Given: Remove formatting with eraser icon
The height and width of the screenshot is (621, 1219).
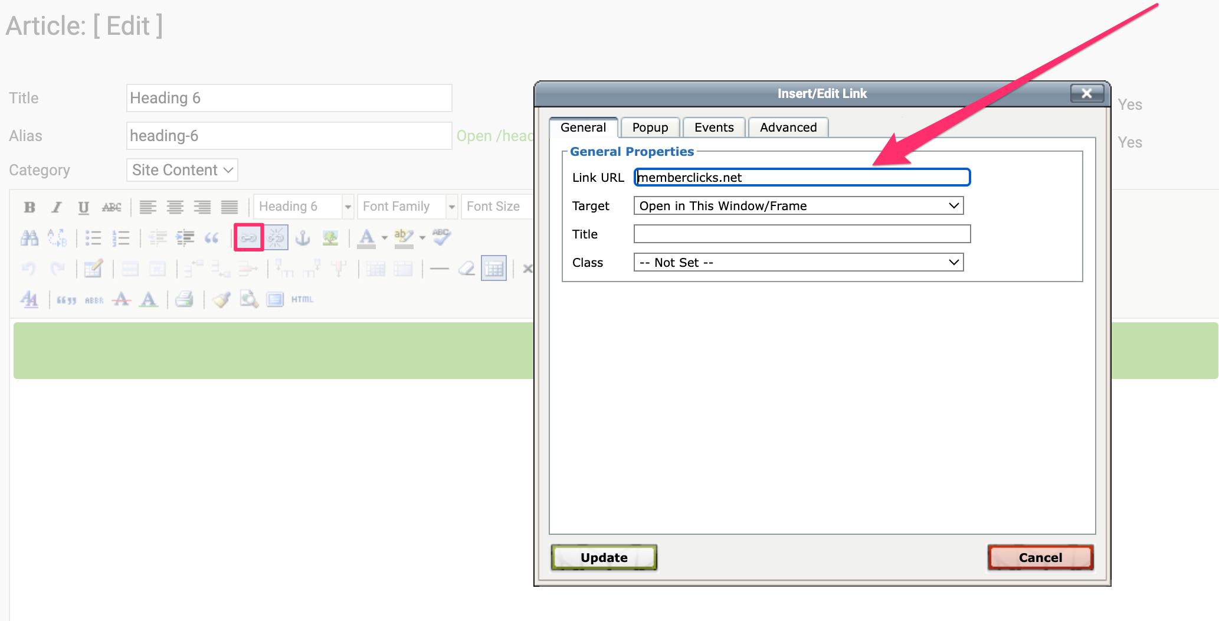Looking at the screenshot, I should coord(466,269).
